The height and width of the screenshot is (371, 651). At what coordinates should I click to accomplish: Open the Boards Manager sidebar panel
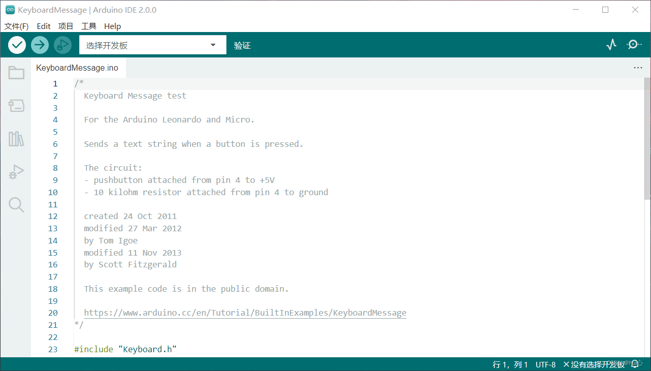click(16, 106)
